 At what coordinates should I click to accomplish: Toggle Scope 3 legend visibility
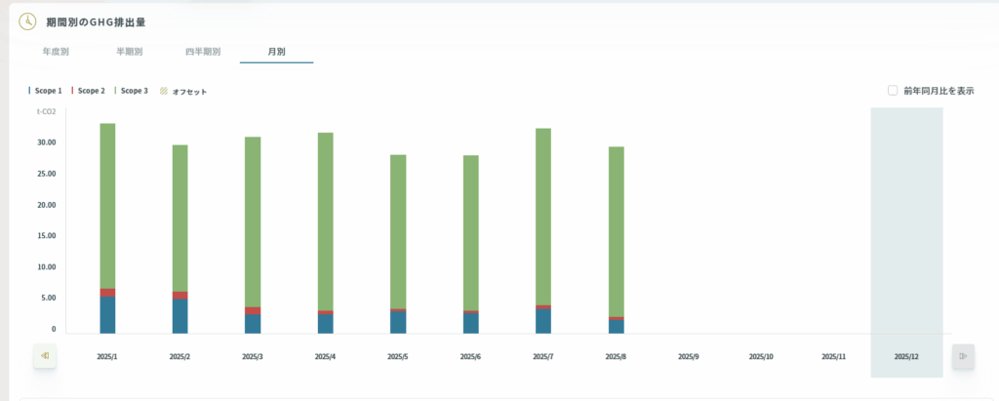133,91
